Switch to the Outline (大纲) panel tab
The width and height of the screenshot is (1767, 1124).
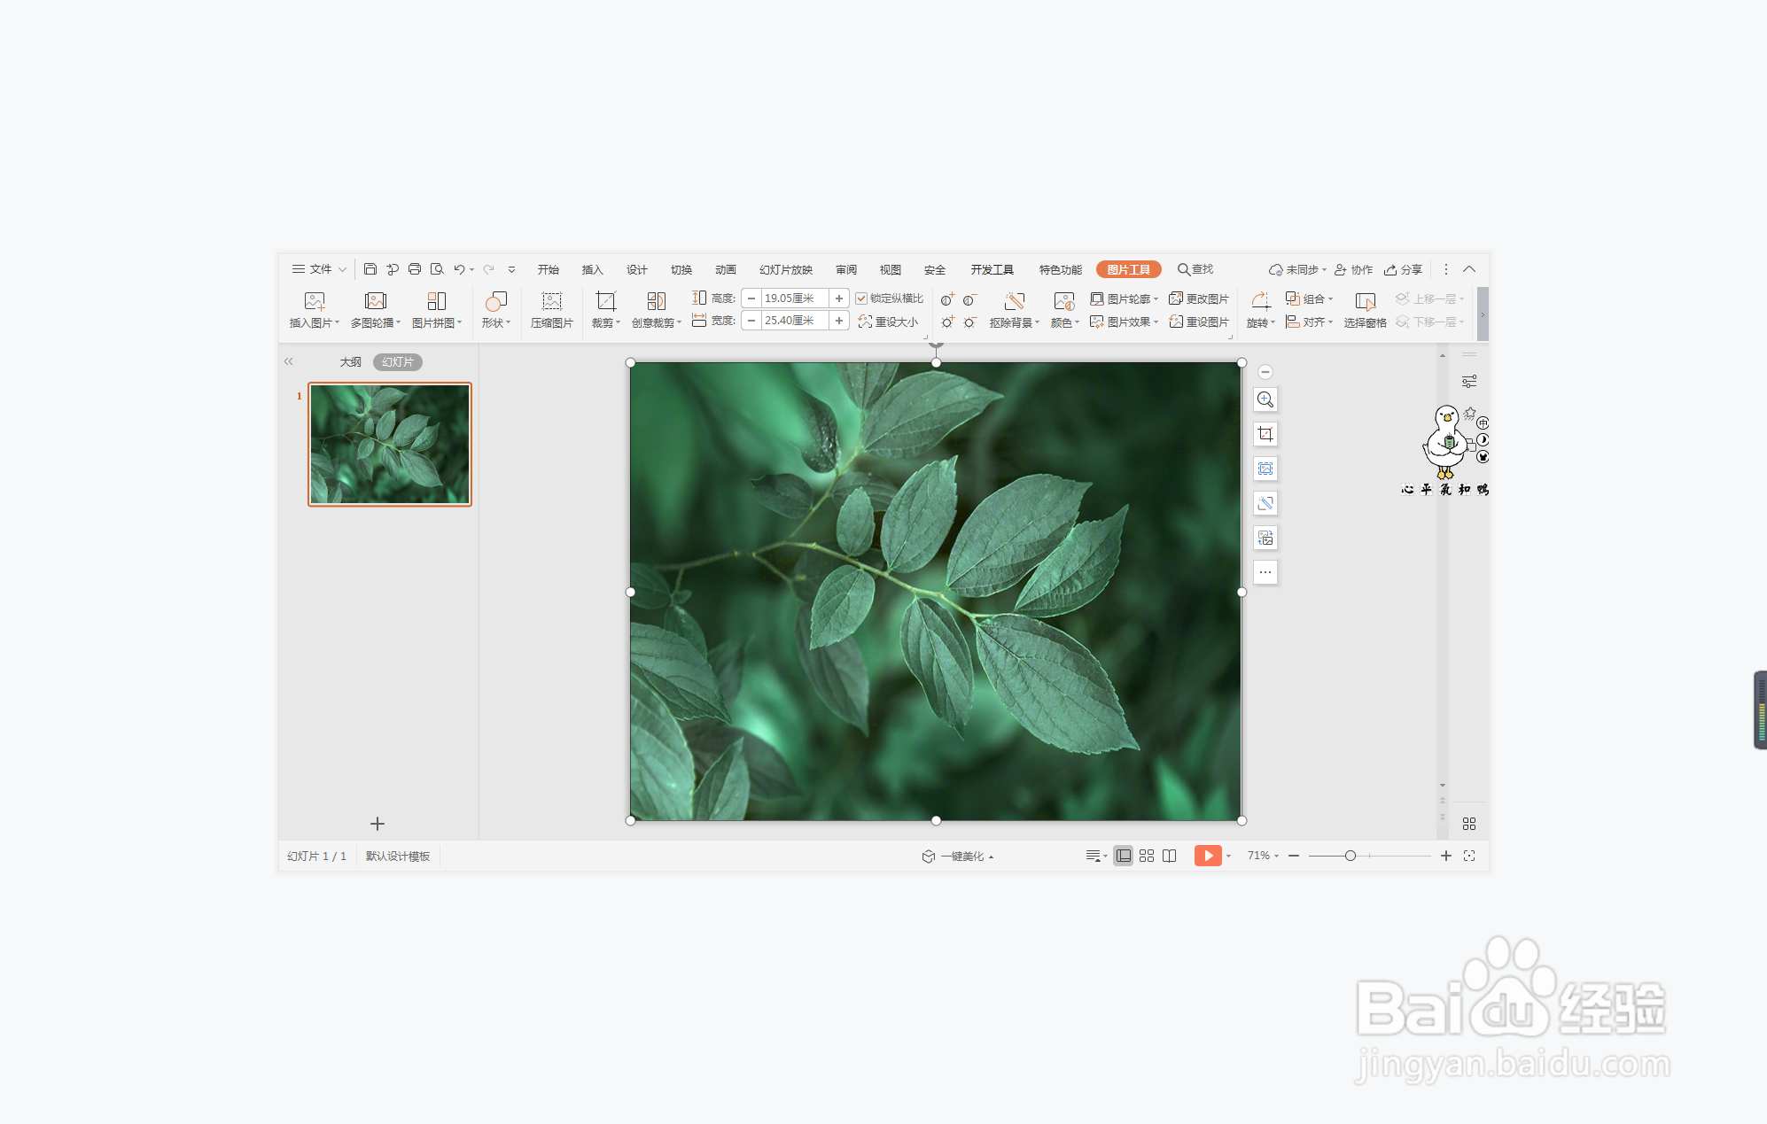(x=350, y=361)
